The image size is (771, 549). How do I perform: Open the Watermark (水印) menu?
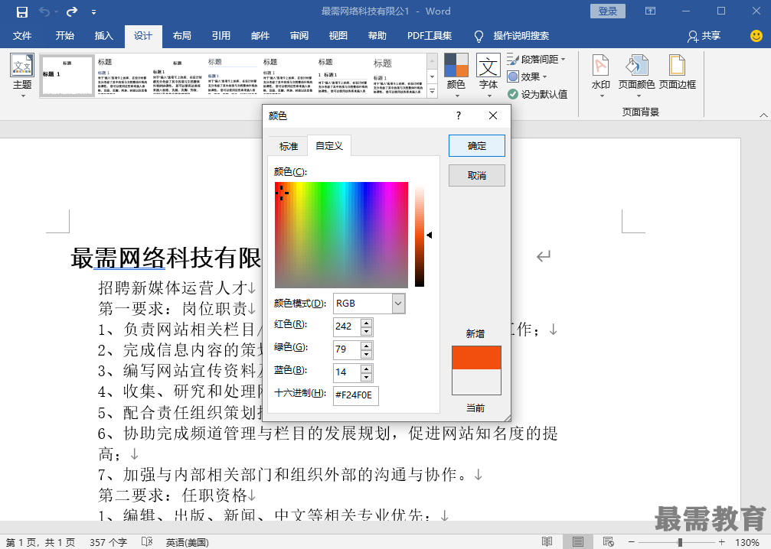point(601,75)
